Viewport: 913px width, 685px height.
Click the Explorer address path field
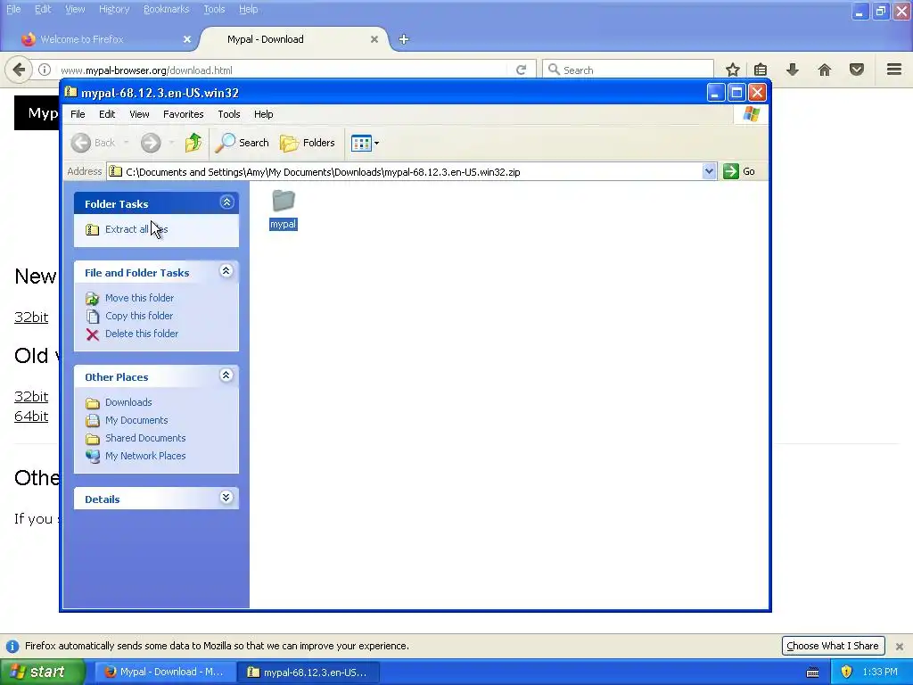click(405, 172)
